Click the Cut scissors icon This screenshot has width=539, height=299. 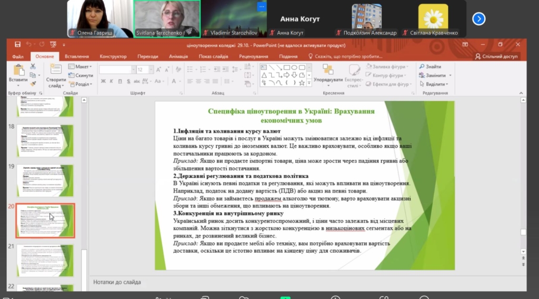coord(33,67)
